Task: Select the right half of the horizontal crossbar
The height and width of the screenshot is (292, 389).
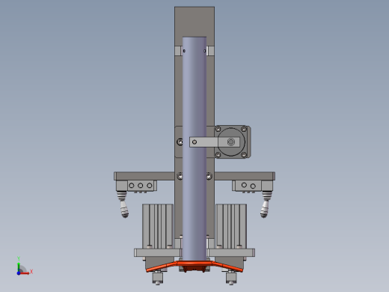Action: tap(245, 176)
